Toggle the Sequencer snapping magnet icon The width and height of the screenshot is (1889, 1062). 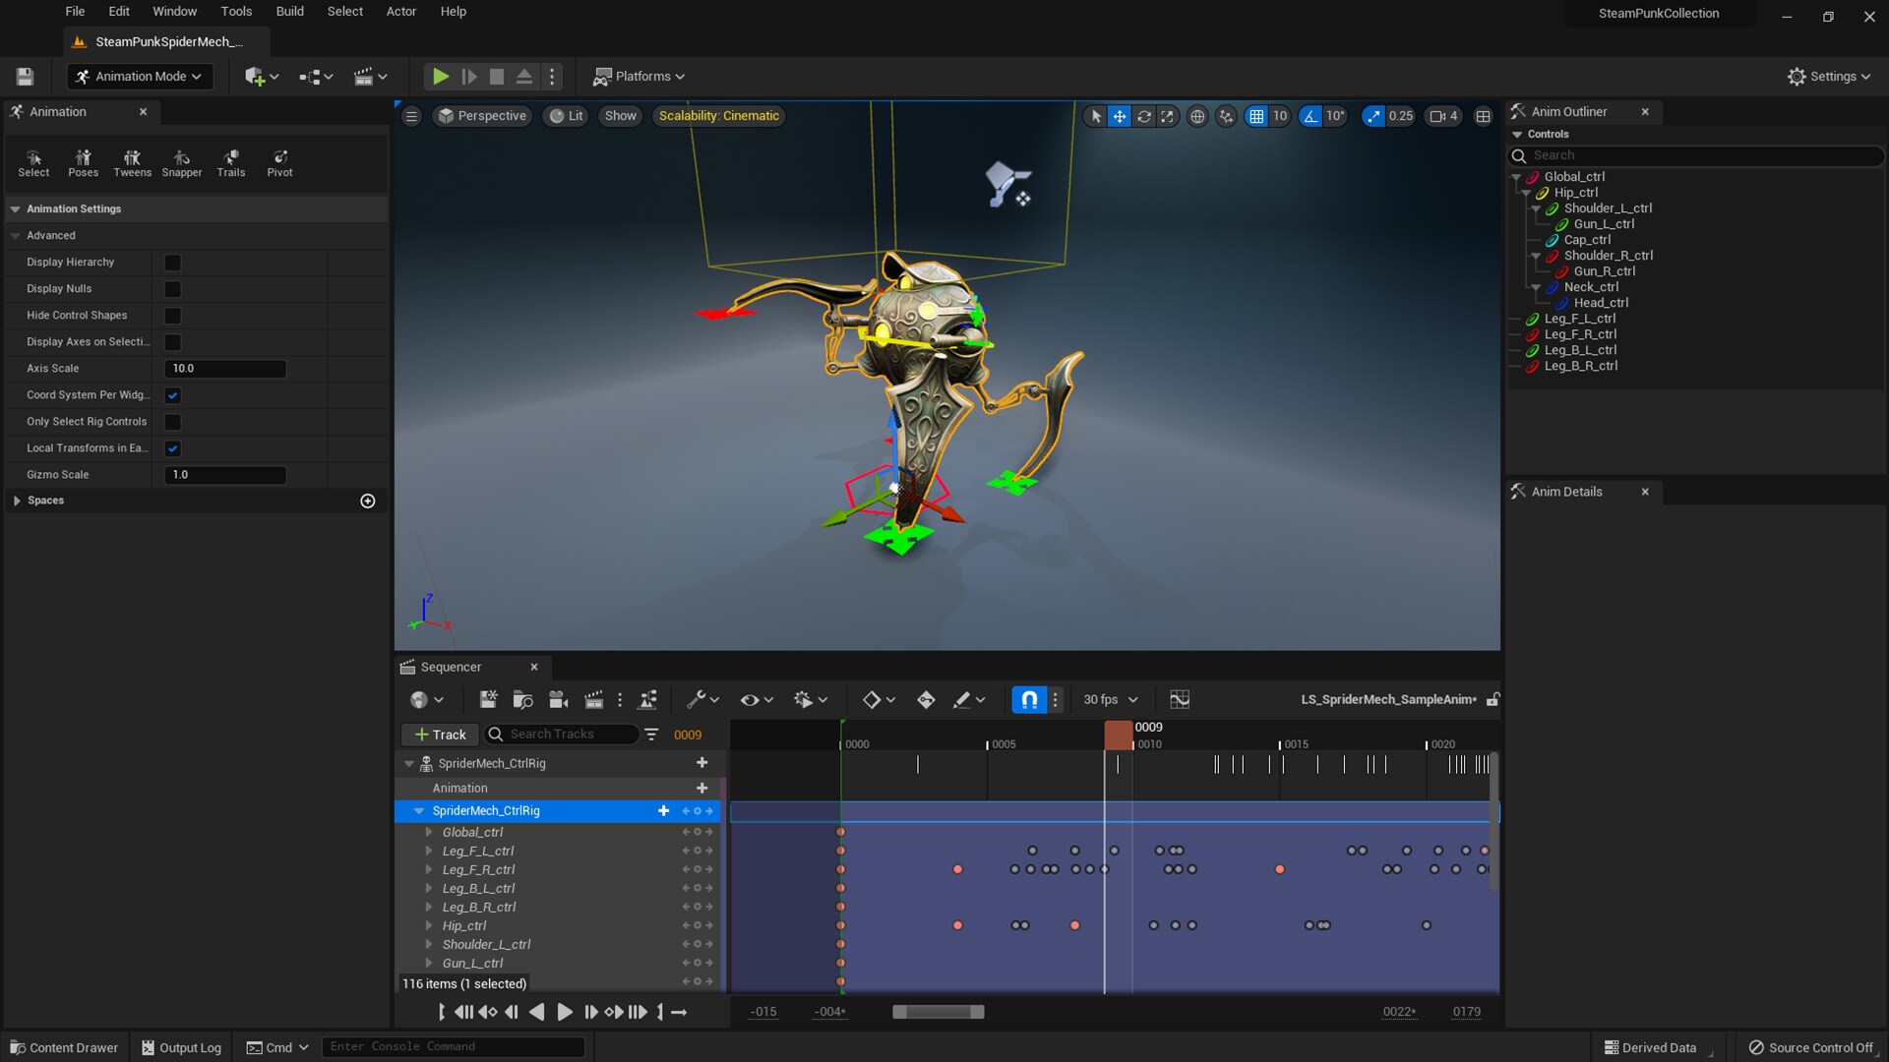click(x=1028, y=699)
